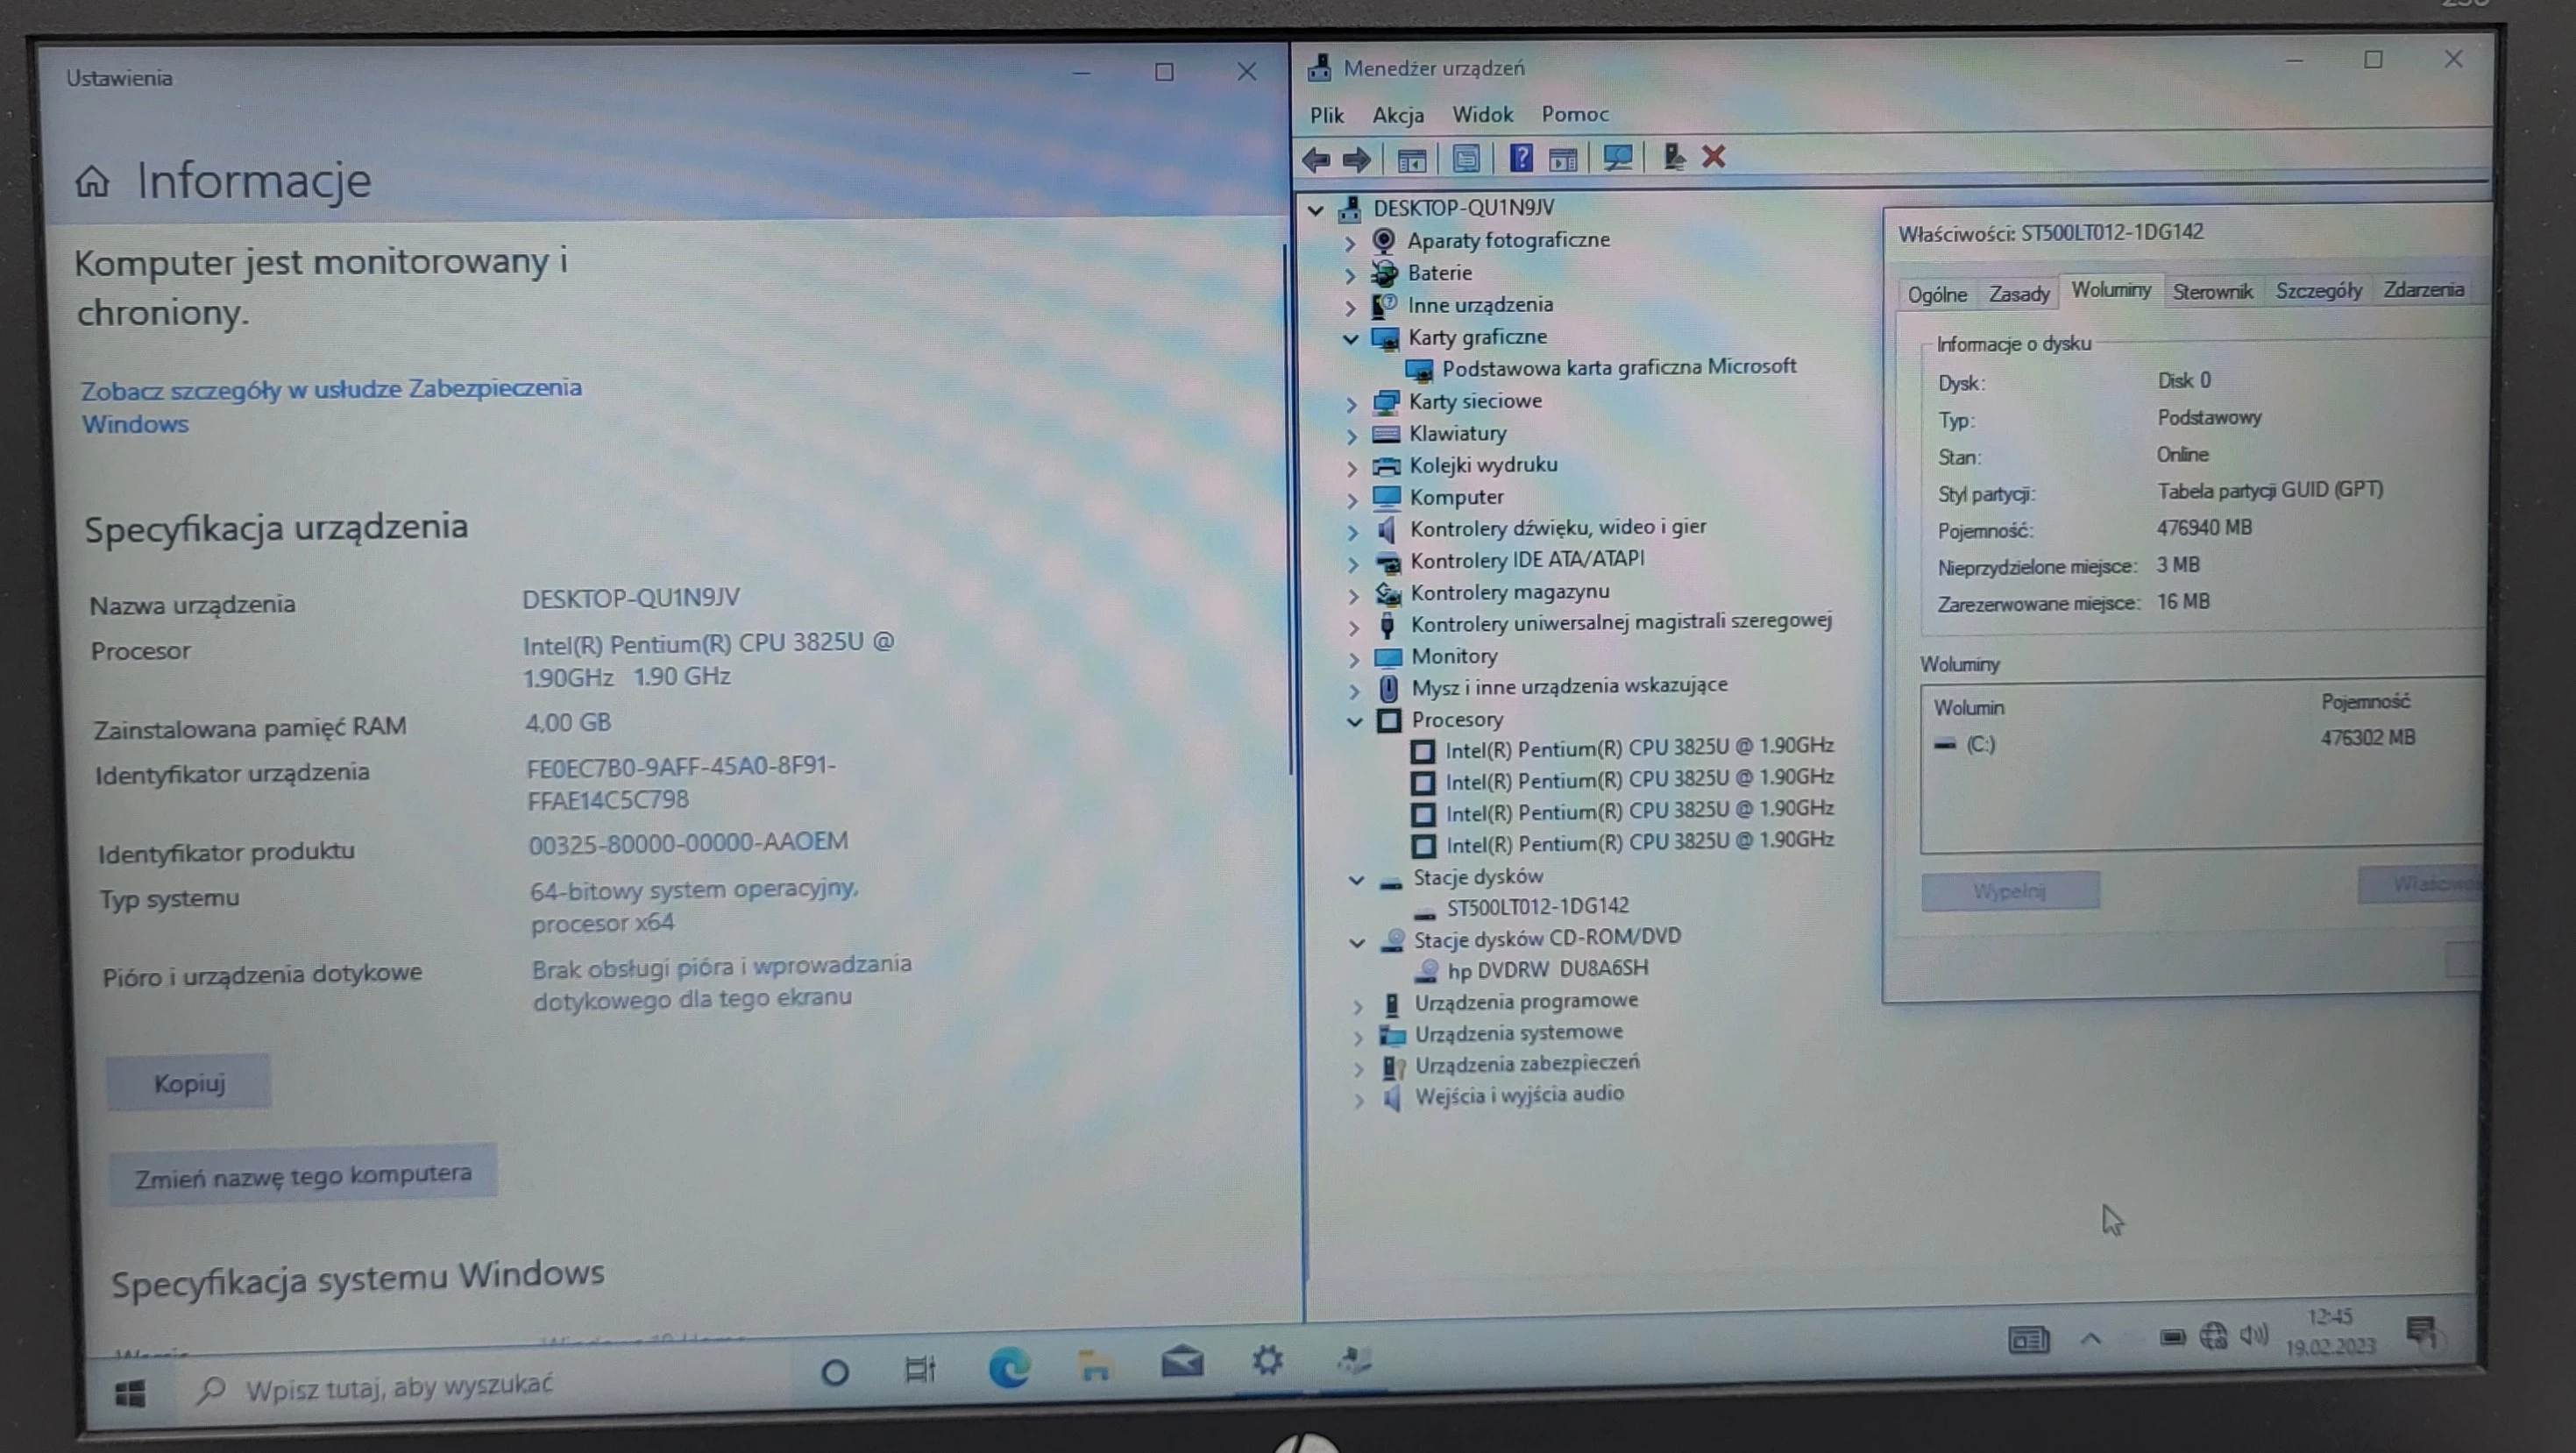
Task: Click the Scan for hardware changes monitor icon
Action: pos(1617,158)
